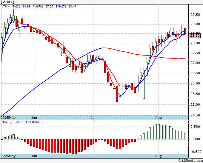This screenshot has width=203, height=163.
Task: Click the MA(50) legend label
Action: tap(38, 7)
